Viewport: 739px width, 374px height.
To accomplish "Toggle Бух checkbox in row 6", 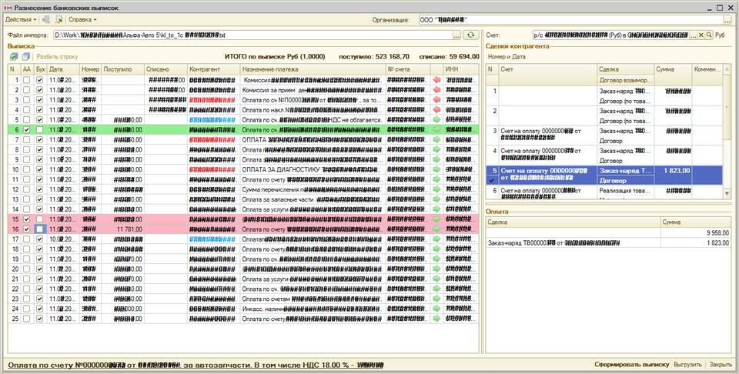I will coord(39,129).
